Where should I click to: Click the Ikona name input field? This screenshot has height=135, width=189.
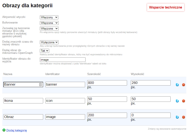coord(23,101)
